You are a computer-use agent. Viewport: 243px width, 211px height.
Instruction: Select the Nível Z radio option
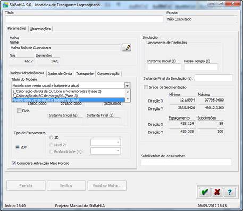(51, 145)
